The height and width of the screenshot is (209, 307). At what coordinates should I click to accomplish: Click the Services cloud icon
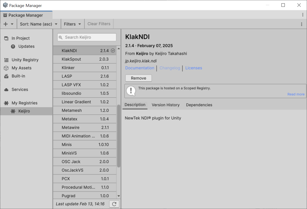tap(7, 89)
